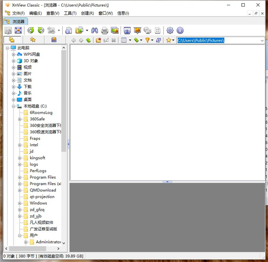Click the move files to folder icon

80,30
